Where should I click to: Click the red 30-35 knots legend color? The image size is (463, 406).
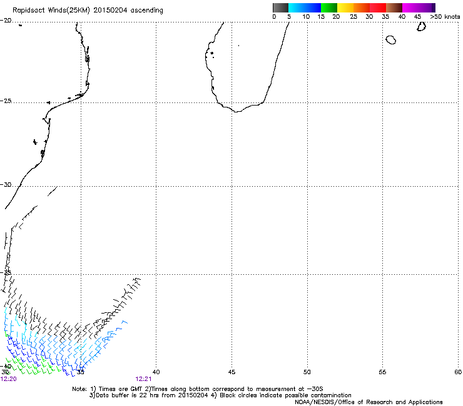pyautogui.click(x=378, y=7)
